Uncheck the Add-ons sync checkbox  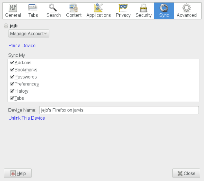(x=12, y=63)
